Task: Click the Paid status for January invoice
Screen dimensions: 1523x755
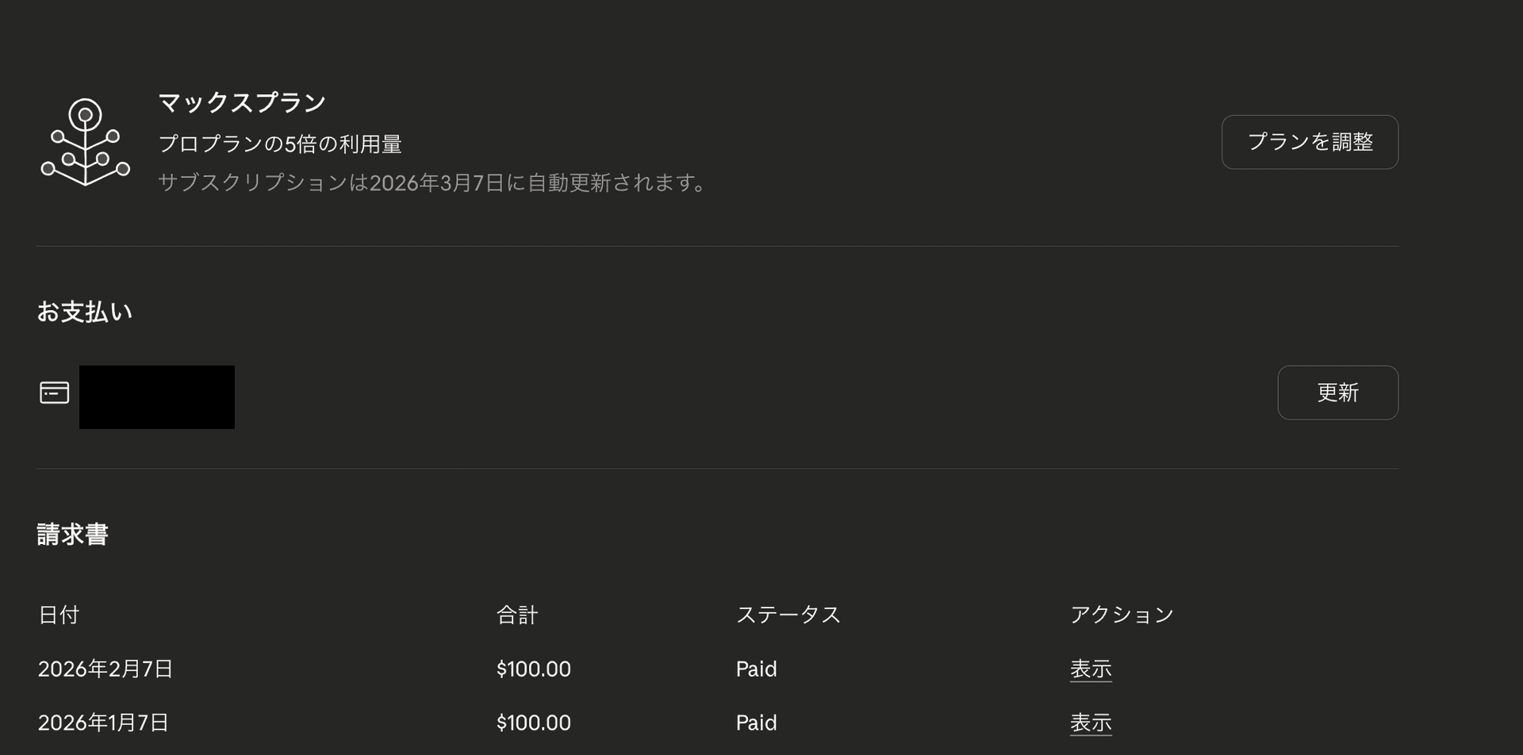Action: coord(756,723)
